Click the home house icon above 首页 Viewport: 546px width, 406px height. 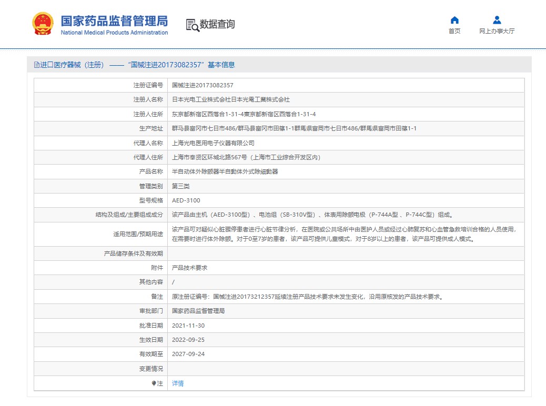click(454, 20)
